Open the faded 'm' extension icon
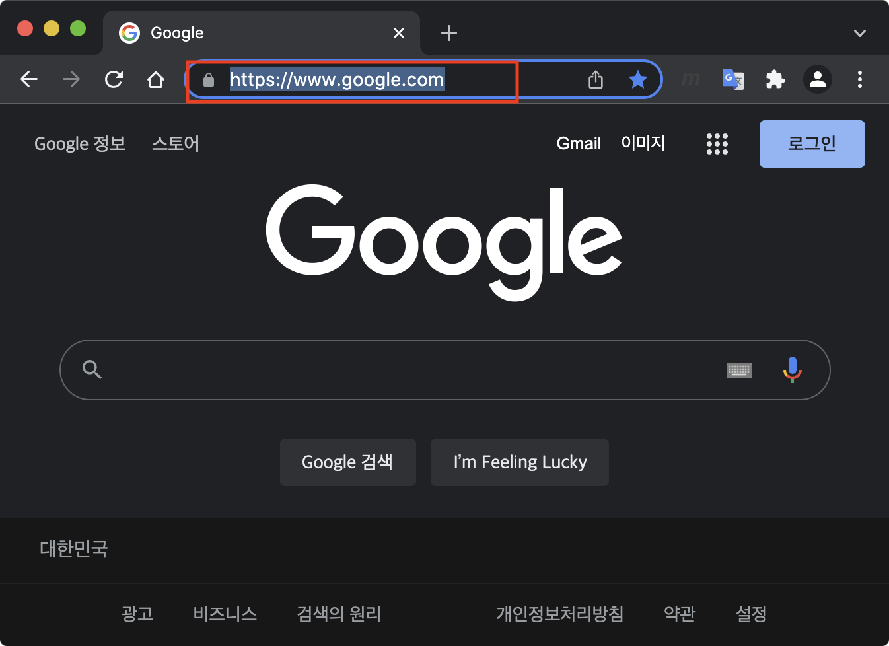 (691, 79)
